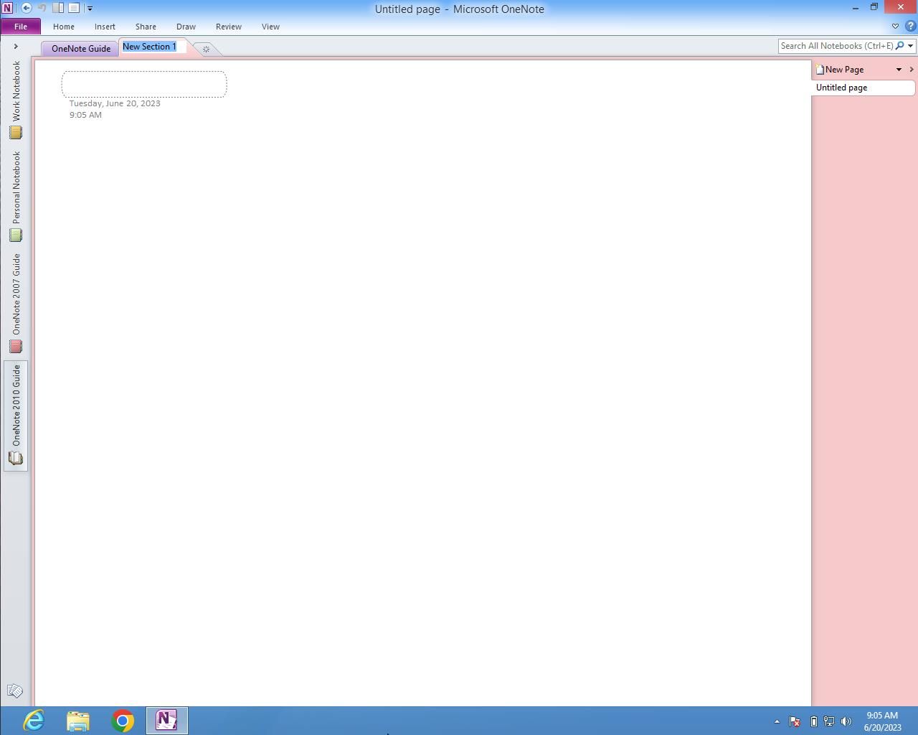Open OneNote Help question mark icon
The height and width of the screenshot is (735, 918).
click(x=911, y=27)
